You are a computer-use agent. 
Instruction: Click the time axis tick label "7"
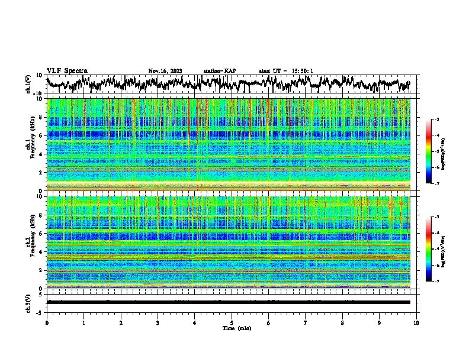306,323
